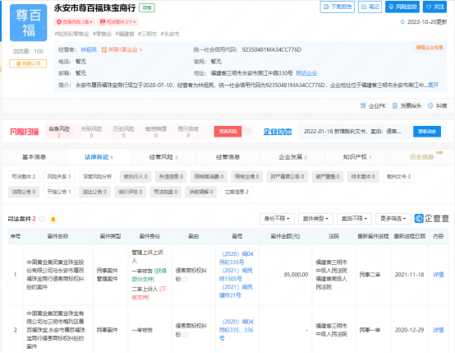Image resolution: width=455 pixels, height=353 pixels.
Task: Open the 笔记 notes button
Action: 370,7
